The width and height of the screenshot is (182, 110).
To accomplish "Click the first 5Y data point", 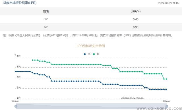I will click(x=32, y=60).
